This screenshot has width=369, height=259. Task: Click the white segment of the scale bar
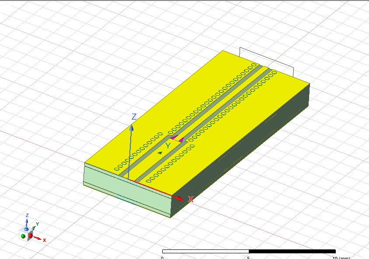[205, 252]
